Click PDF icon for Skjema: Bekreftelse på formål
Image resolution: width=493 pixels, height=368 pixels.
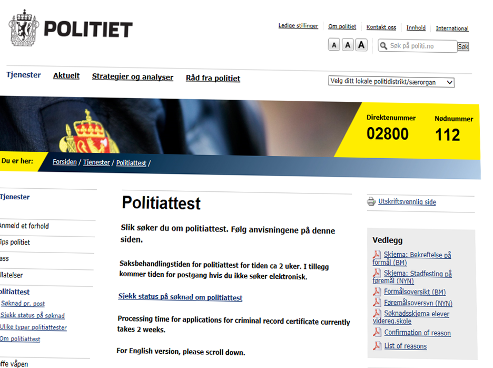coord(377,254)
